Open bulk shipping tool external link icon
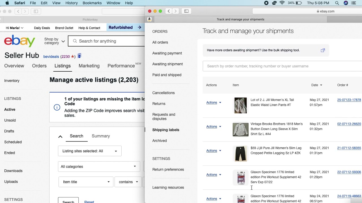The width and height of the screenshot is (362, 203). tap(323, 50)
